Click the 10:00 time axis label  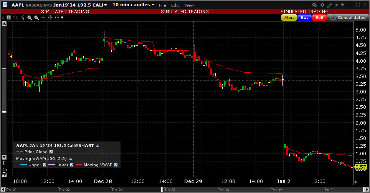20,181
